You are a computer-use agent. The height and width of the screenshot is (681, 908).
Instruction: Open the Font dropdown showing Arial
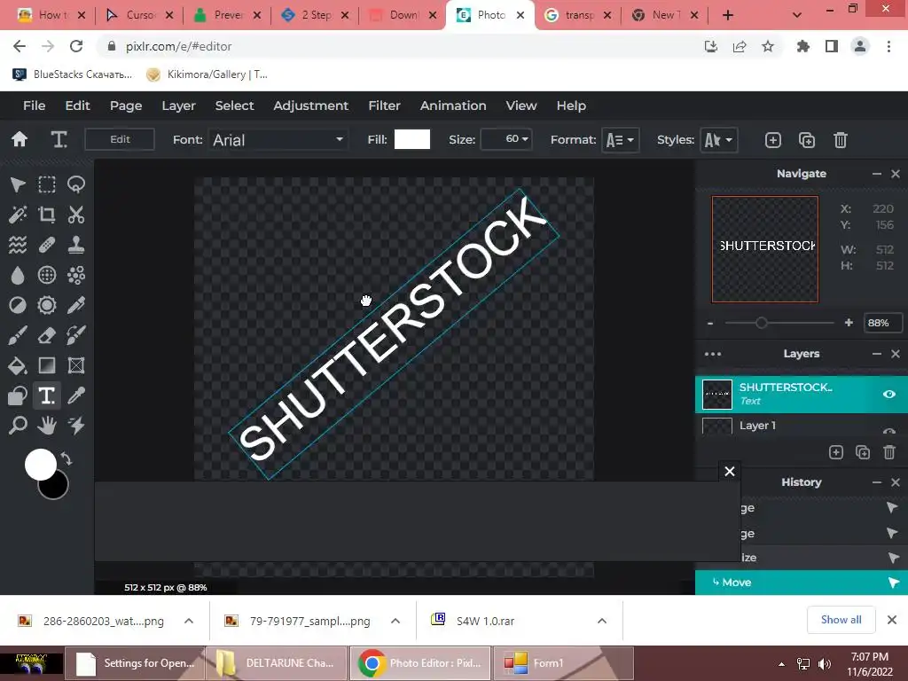pos(278,139)
